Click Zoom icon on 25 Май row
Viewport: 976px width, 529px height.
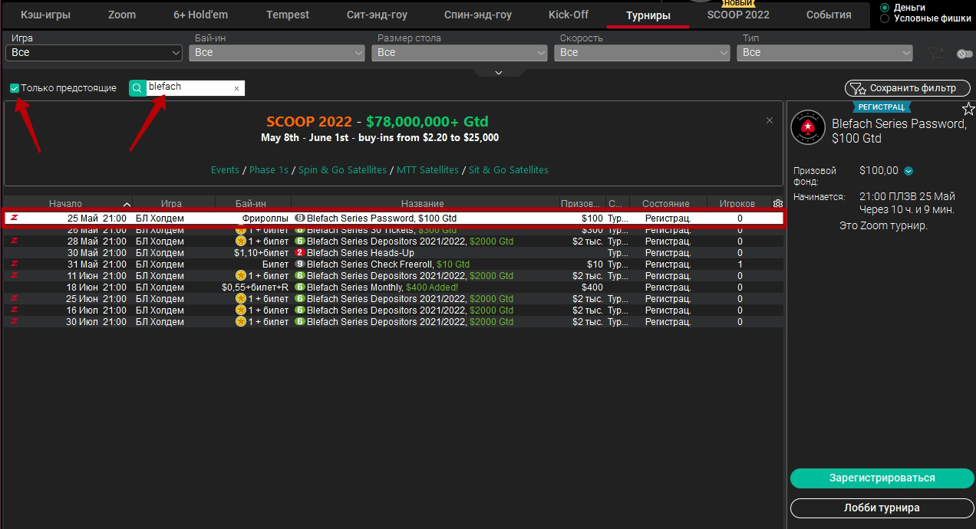click(x=14, y=218)
